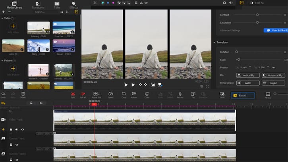Click the Color tool icon
The image size is (288, 162).
147,94
